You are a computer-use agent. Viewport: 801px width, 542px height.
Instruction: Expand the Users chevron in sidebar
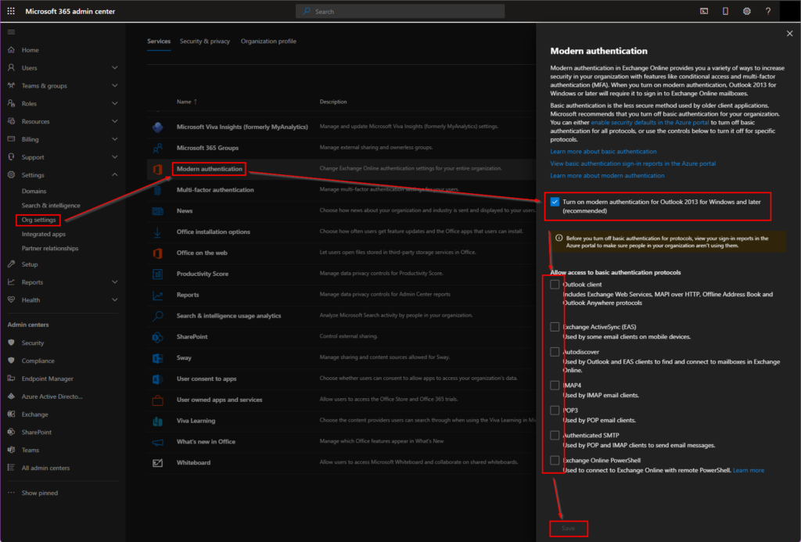(x=114, y=67)
